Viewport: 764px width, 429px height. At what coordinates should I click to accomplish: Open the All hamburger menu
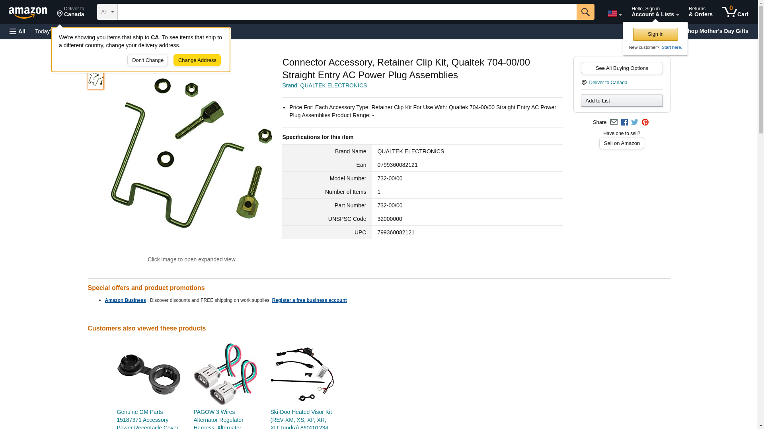click(x=18, y=31)
